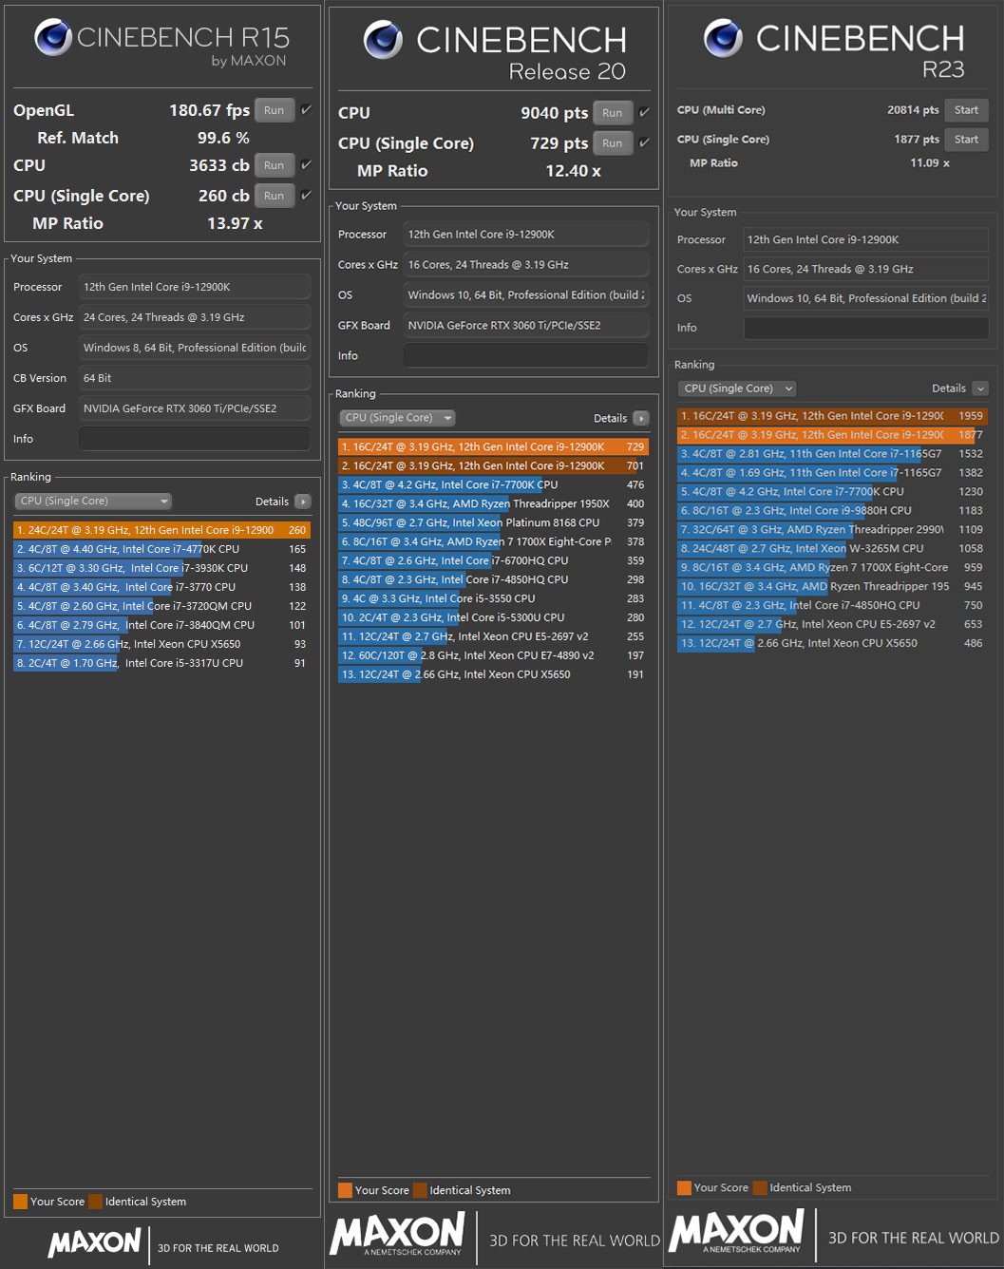1004x1269 pixels.
Task: Toggle the OpenGL test checkbox in R15
Action: click(306, 110)
